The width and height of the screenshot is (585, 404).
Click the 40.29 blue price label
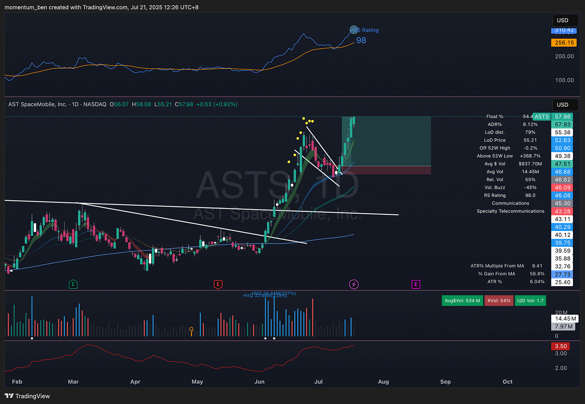tap(562, 227)
